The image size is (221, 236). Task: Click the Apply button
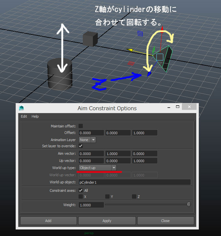pyautogui.click(x=107, y=221)
